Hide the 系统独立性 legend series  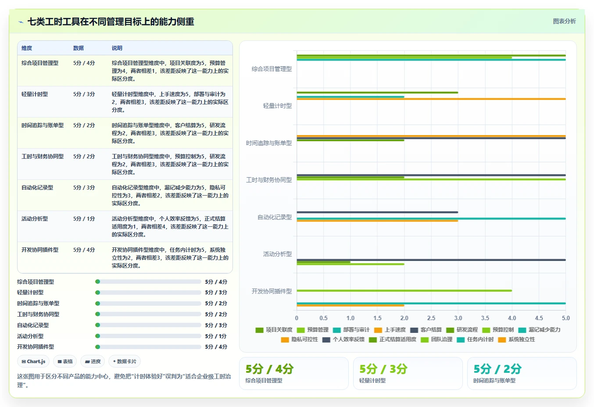tap(516, 339)
